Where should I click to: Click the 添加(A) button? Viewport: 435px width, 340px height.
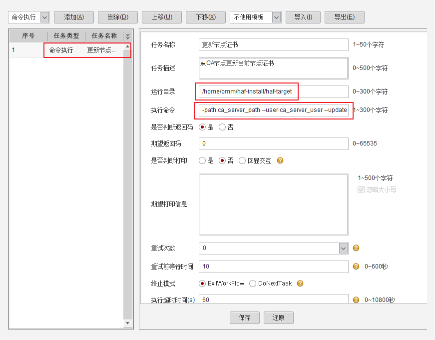(74, 17)
